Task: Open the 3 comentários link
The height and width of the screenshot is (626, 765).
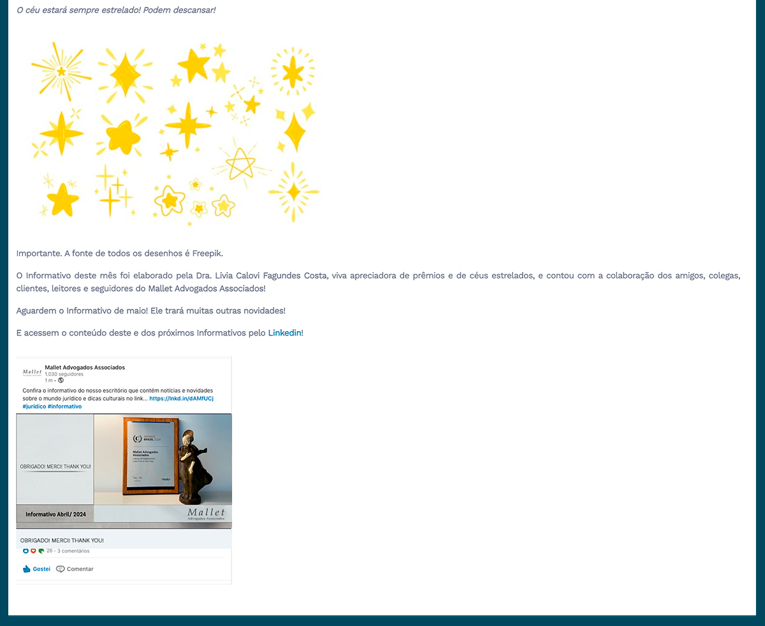Action: [x=73, y=551]
